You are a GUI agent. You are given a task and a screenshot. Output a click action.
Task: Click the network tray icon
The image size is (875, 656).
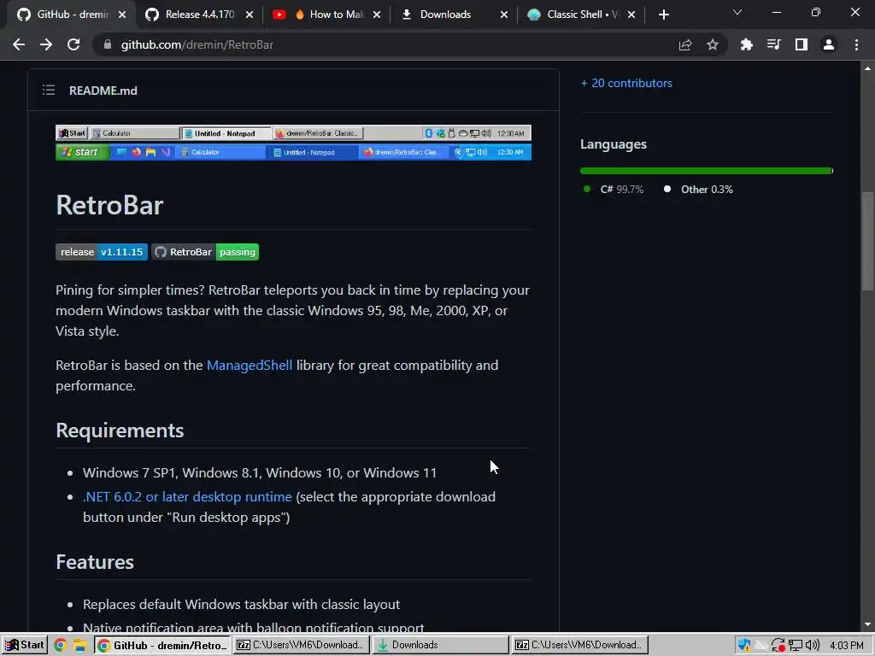pyautogui.click(x=796, y=646)
